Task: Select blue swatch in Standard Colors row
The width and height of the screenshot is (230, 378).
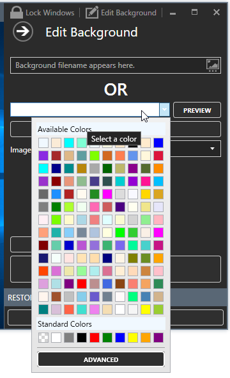Action: 120,338
